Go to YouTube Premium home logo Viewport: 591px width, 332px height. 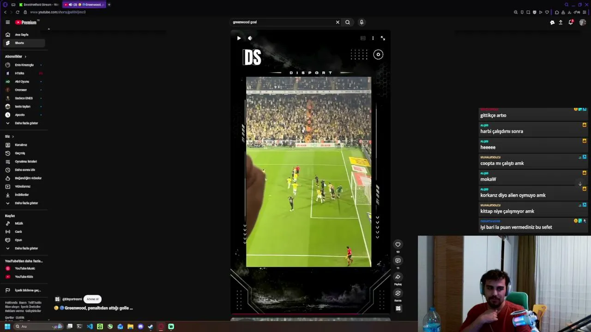[27, 22]
